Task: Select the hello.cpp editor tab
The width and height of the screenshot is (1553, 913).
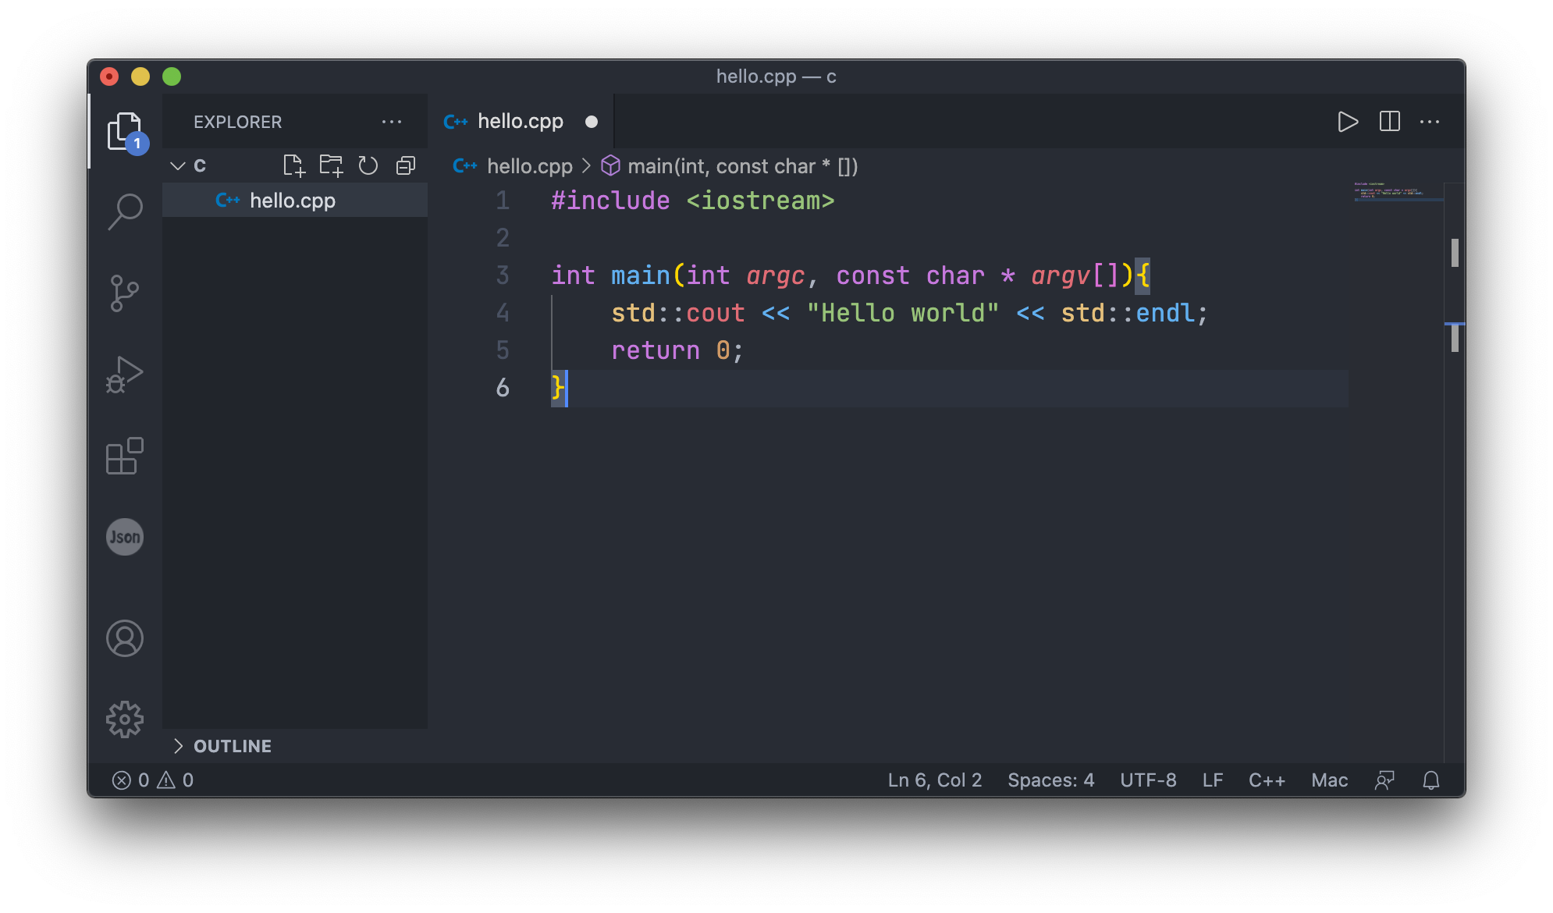Action: point(520,122)
